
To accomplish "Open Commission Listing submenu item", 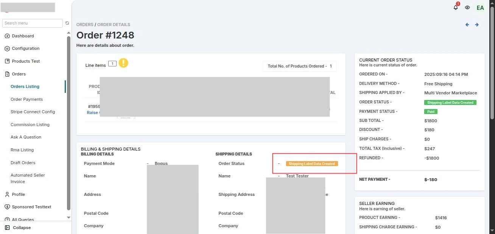I will tap(30, 125).
